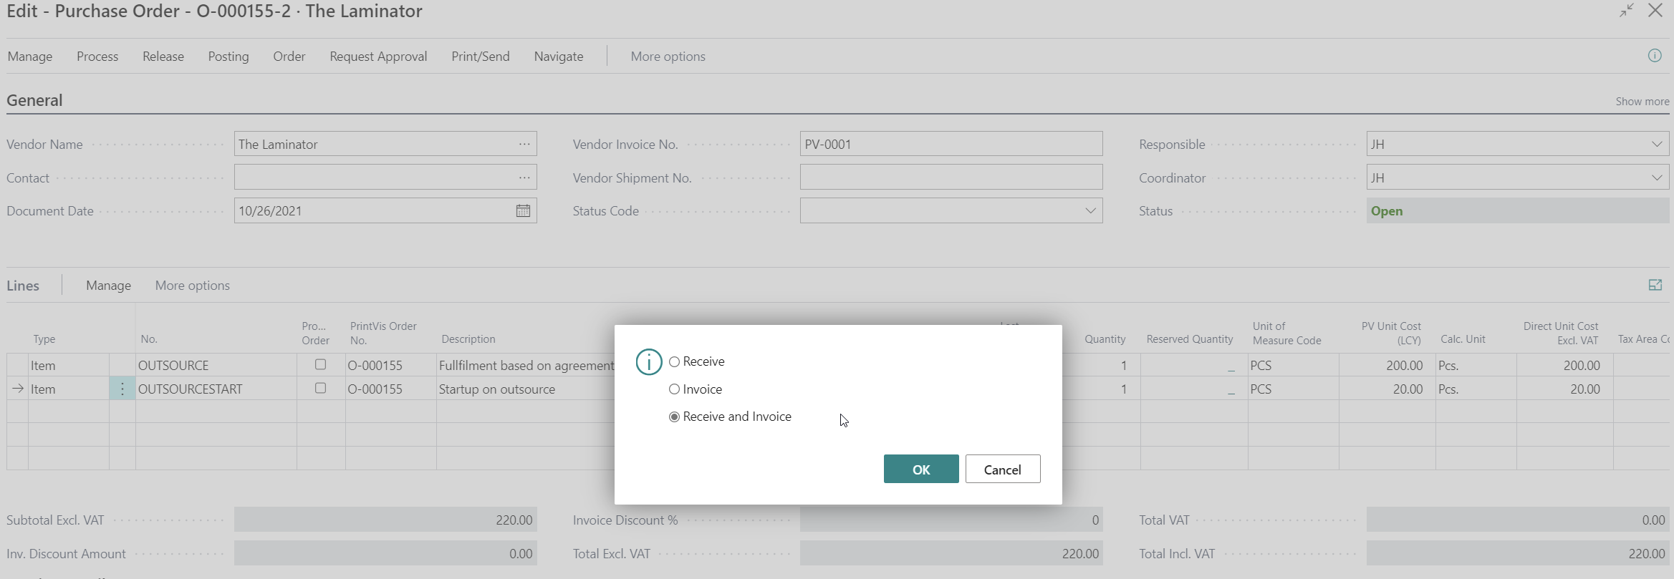Open the Order menu
The height and width of the screenshot is (579, 1674).
pos(289,57)
